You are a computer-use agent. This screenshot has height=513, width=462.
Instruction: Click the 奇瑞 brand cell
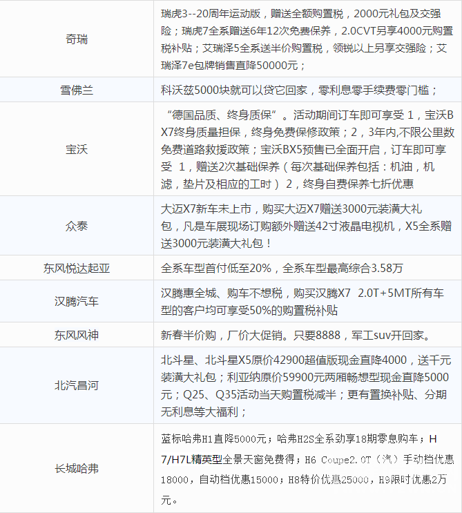(77, 39)
